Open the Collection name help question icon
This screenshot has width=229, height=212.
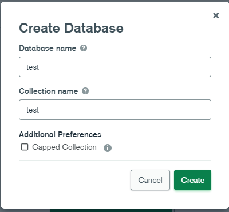(x=85, y=91)
